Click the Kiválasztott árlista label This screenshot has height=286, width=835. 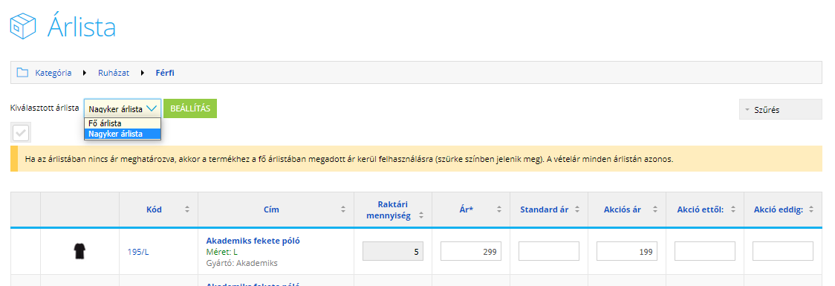tap(45, 108)
